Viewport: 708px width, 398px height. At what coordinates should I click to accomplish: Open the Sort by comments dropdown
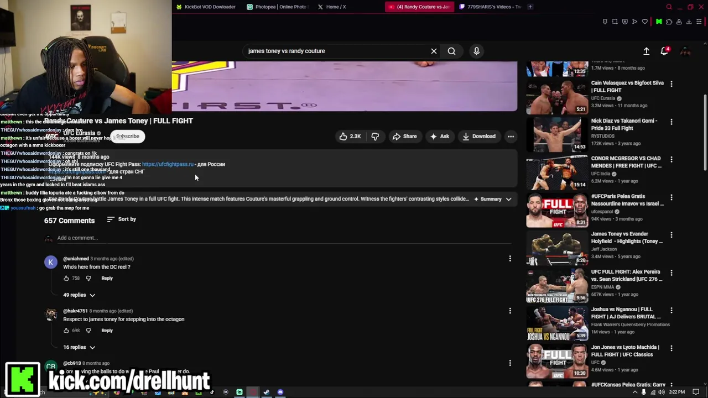pyautogui.click(x=121, y=219)
